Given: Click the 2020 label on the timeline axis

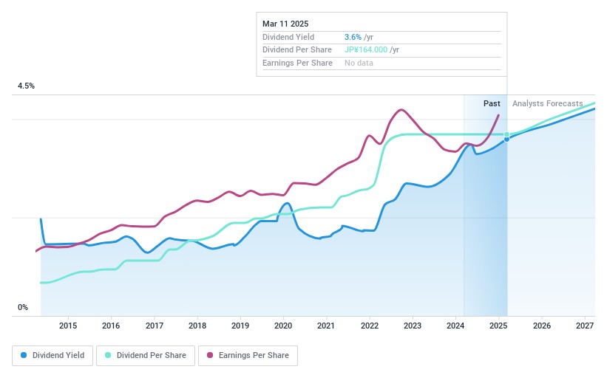Looking at the screenshot, I should [283, 326].
